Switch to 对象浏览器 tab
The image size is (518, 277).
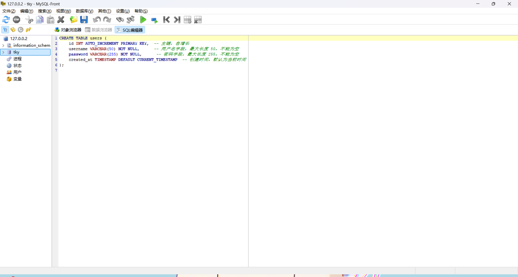pos(68,30)
